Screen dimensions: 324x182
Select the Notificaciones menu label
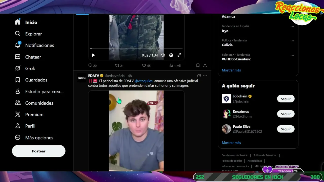tap(39, 45)
